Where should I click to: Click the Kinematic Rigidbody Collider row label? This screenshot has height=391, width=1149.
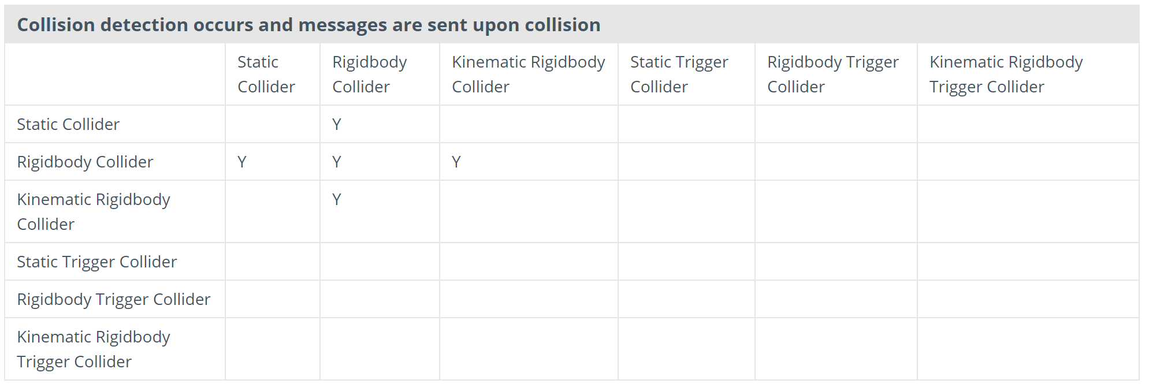tap(94, 211)
